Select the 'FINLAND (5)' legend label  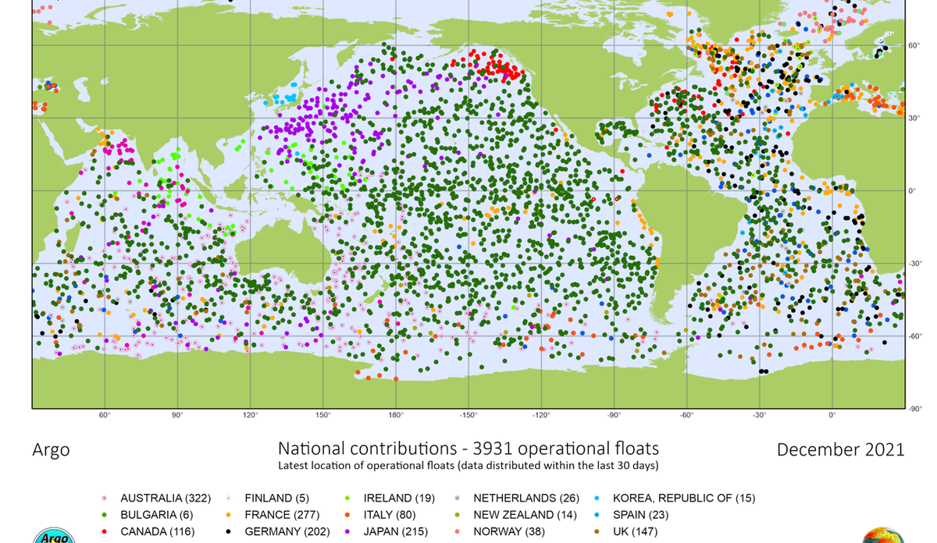[276, 498]
